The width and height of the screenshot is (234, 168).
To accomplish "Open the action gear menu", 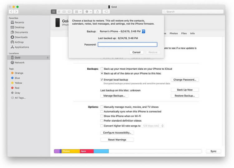I will [88, 12].
